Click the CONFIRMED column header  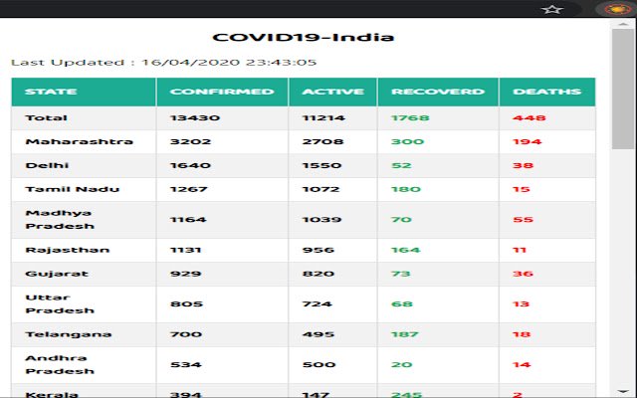(x=222, y=92)
